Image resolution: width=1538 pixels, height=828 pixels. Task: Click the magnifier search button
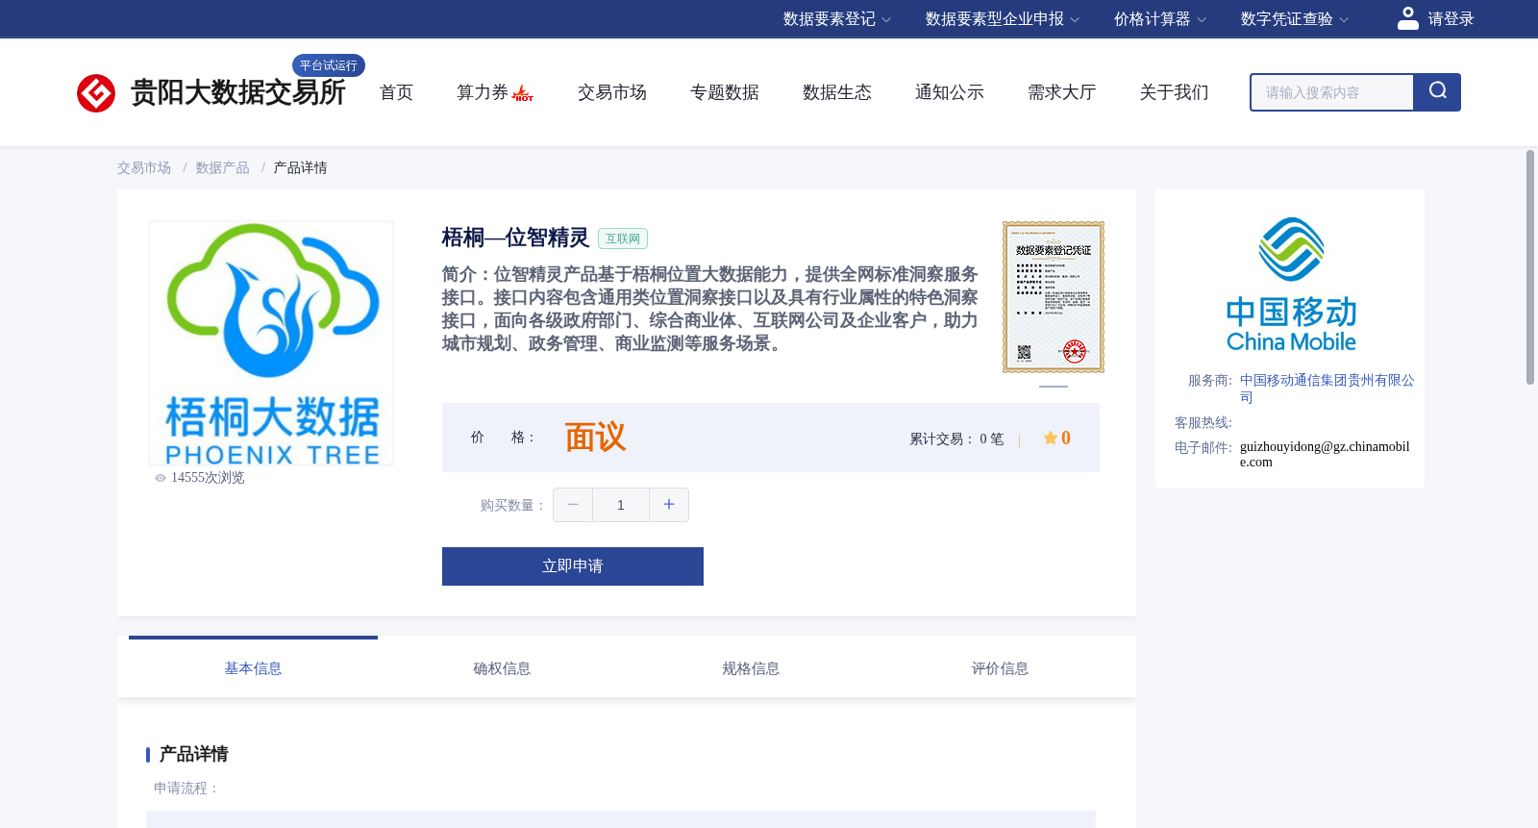click(x=1437, y=92)
